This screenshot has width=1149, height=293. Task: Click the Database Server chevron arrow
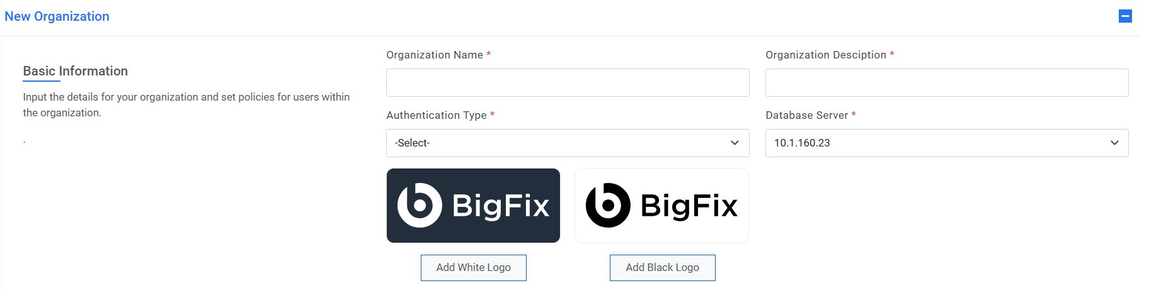(1114, 143)
